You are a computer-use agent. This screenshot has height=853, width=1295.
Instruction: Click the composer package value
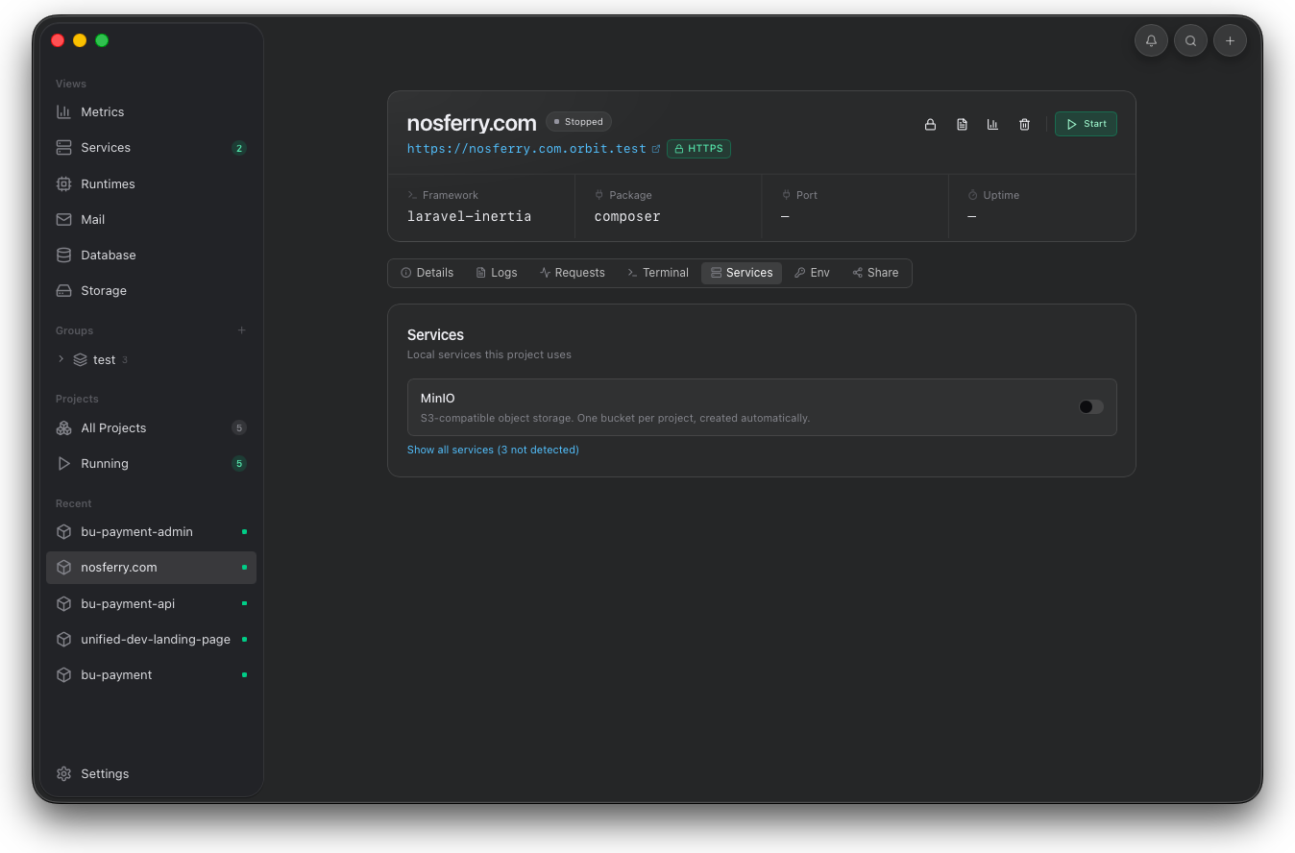627,217
